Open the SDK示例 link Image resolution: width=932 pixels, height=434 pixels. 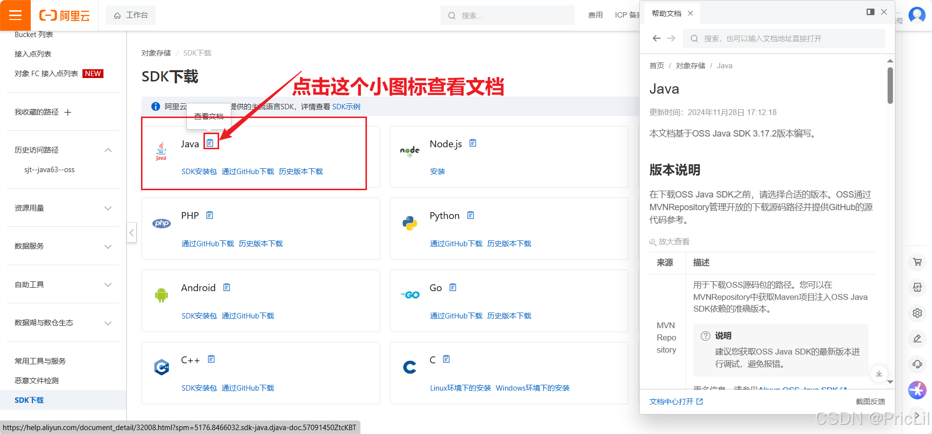346,107
